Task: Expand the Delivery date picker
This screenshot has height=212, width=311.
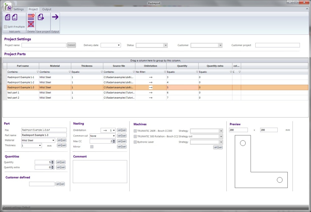Action: click(x=119, y=45)
